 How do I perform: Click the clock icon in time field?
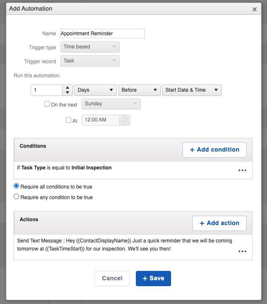125,119
